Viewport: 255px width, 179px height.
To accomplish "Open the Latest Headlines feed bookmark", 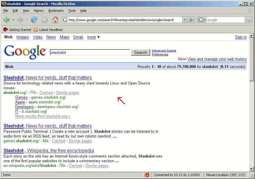I will (48, 30).
